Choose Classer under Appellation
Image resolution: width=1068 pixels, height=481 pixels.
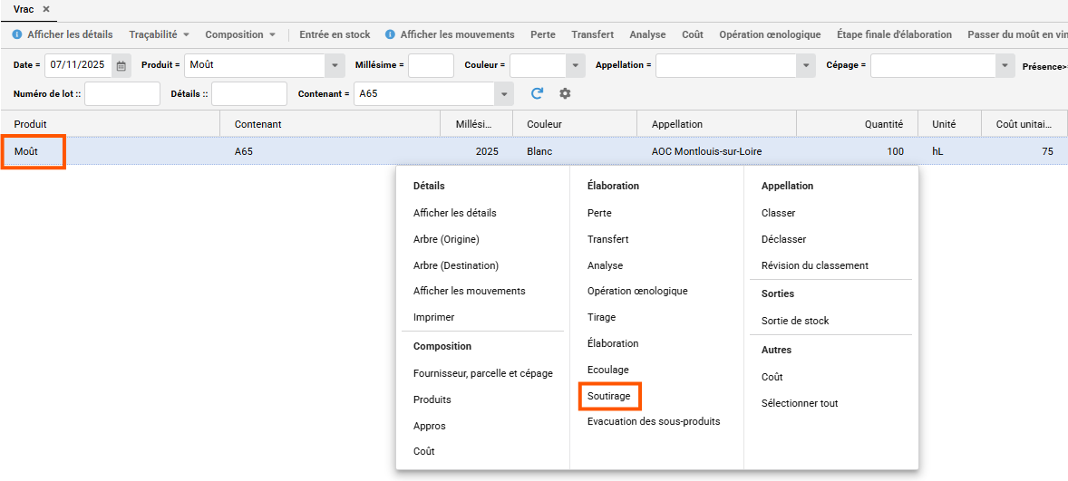(x=779, y=213)
